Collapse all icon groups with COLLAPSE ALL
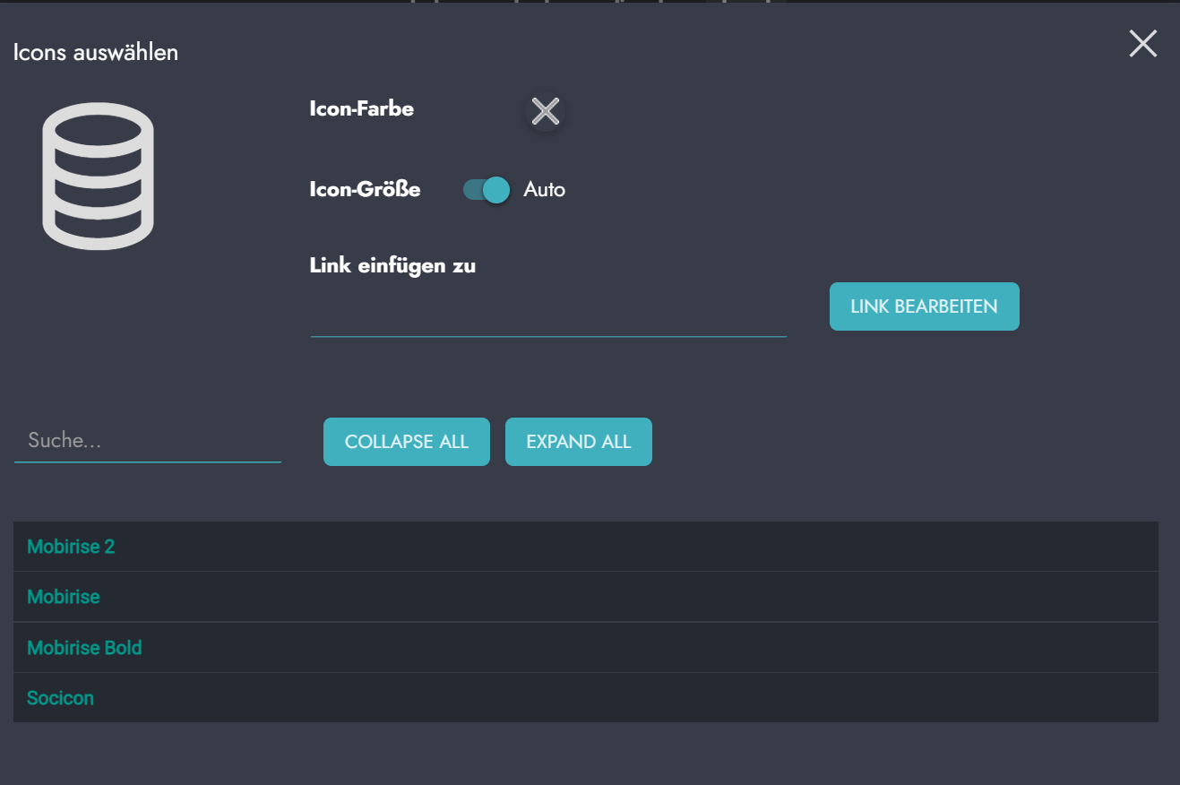Viewport: 1180px width, 785px height. 406,442
